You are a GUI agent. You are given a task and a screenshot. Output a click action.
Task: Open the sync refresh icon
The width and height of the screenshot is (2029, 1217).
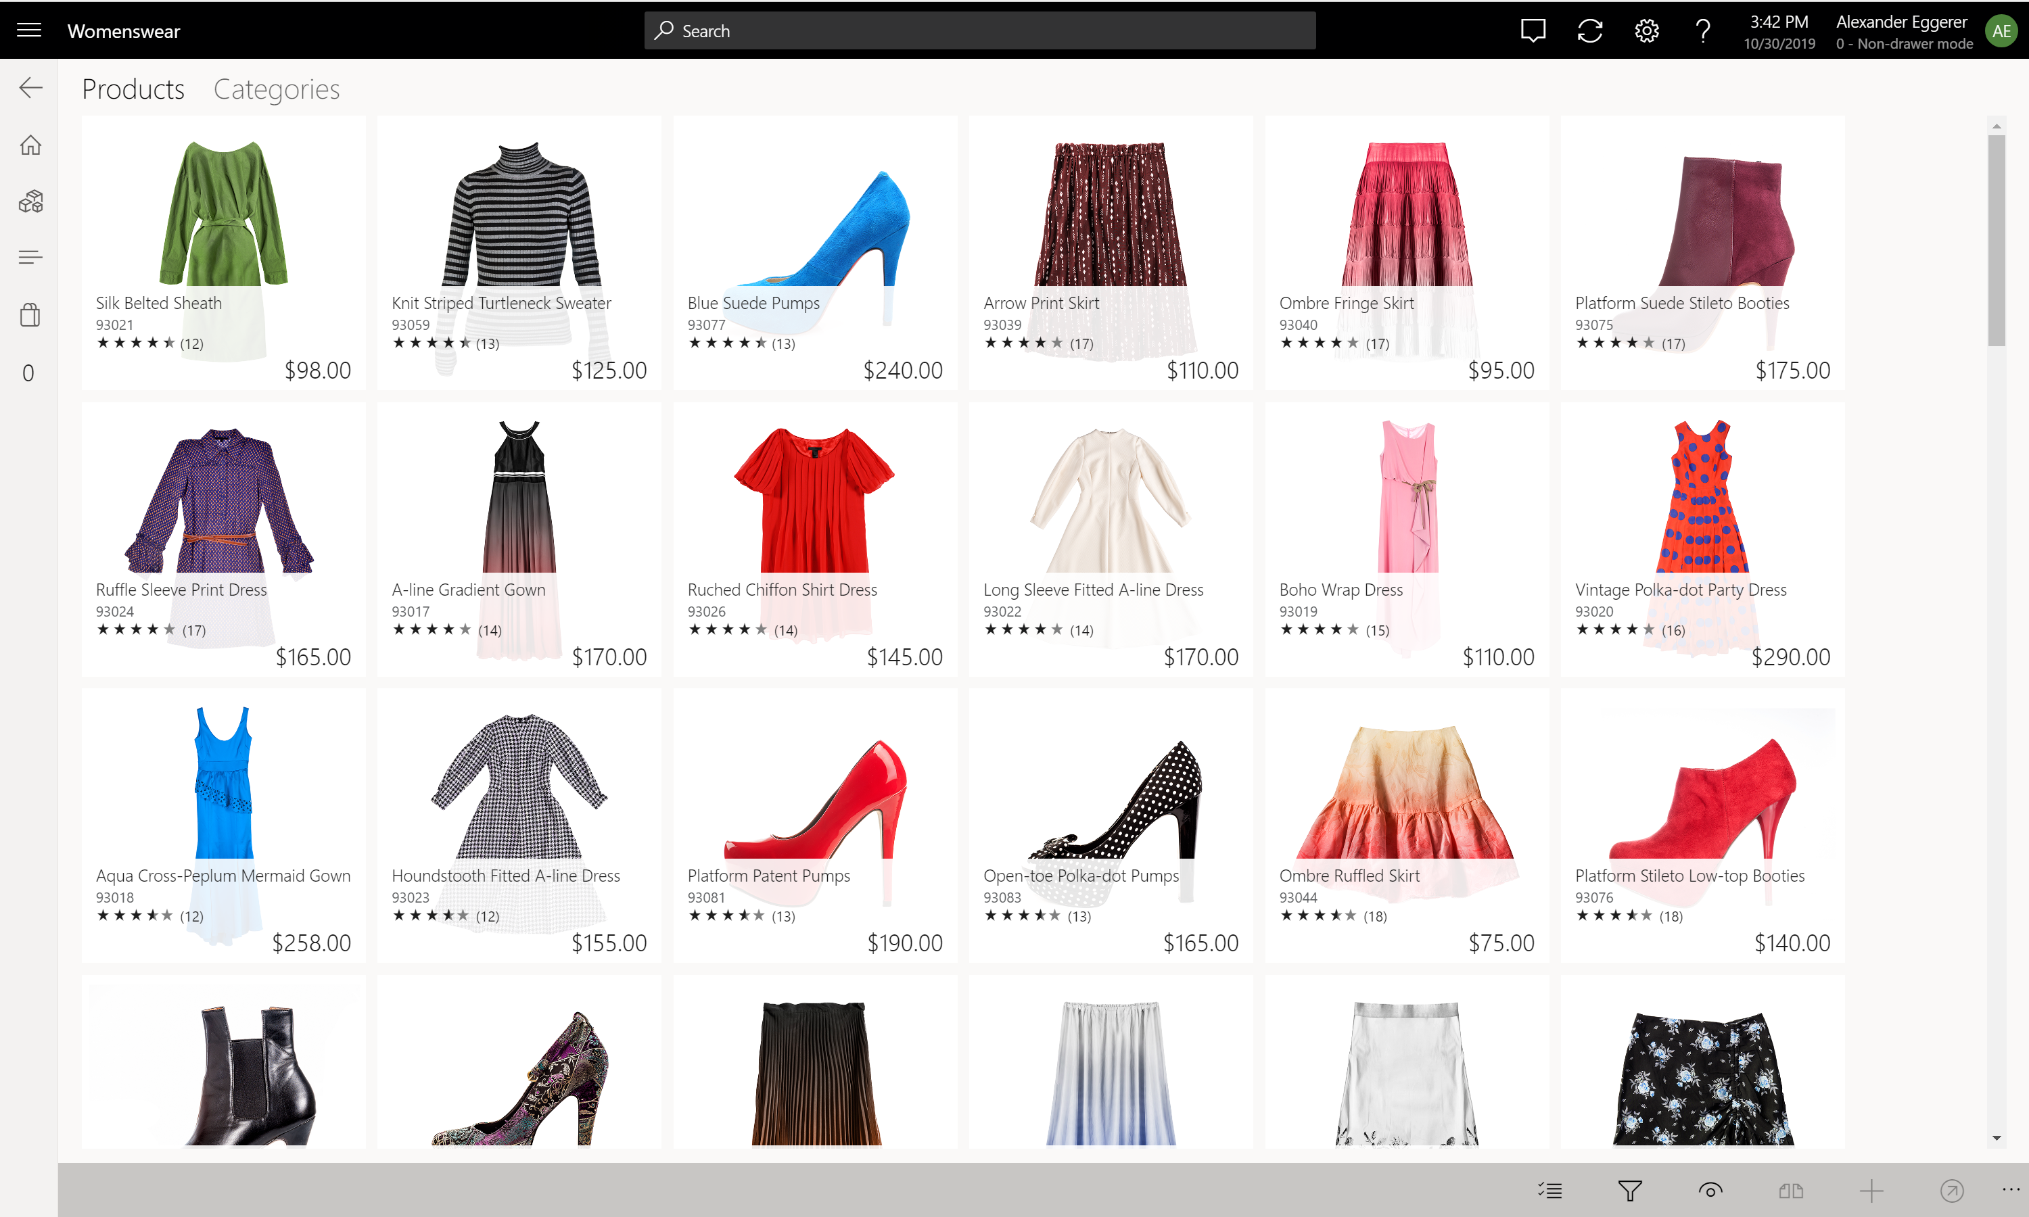1589,31
